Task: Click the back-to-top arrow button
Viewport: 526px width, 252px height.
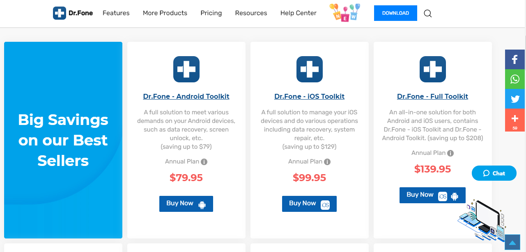Action: (x=512, y=242)
